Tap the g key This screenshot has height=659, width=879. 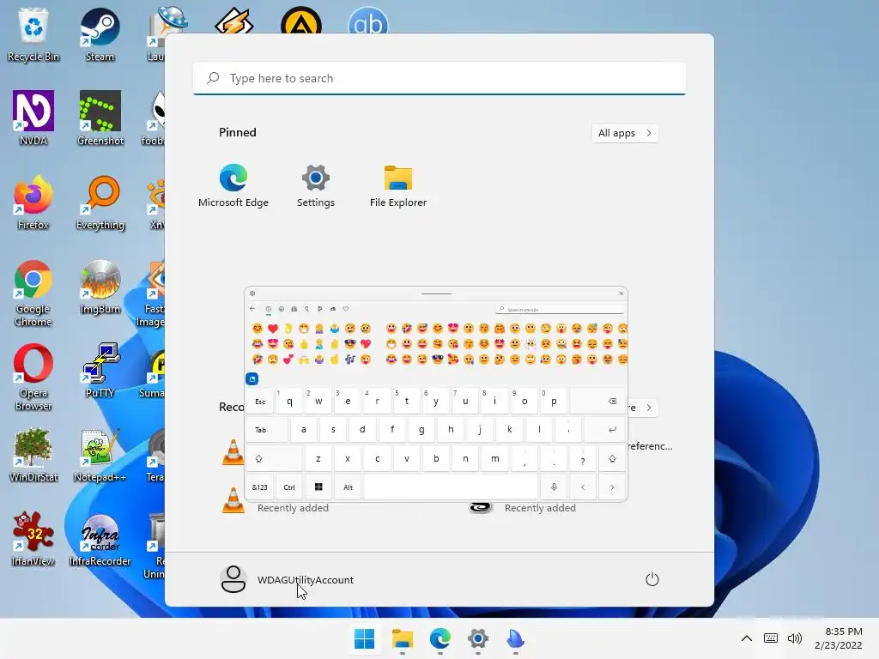tap(421, 430)
